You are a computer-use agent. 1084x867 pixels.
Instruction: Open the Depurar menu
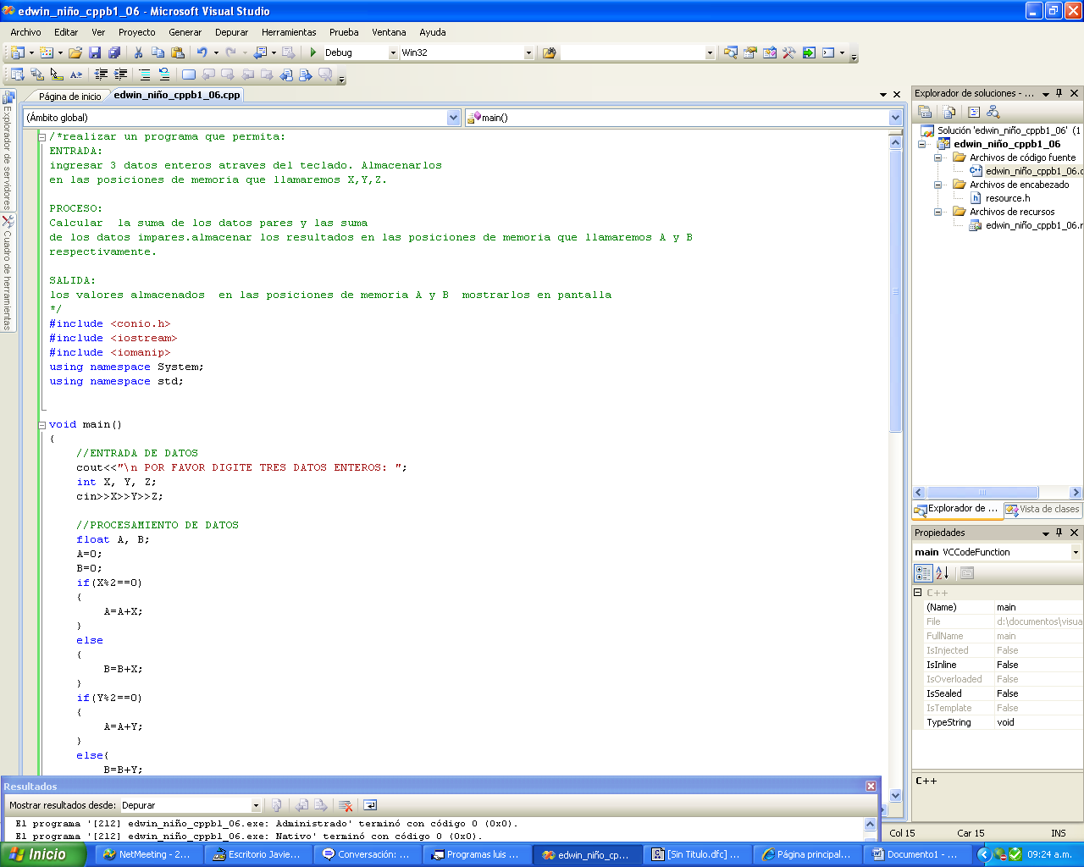(x=232, y=32)
